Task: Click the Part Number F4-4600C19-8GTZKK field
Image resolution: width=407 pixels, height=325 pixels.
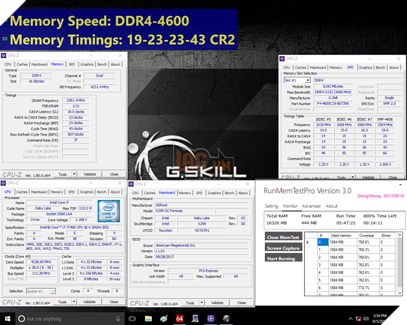Action: point(333,103)
